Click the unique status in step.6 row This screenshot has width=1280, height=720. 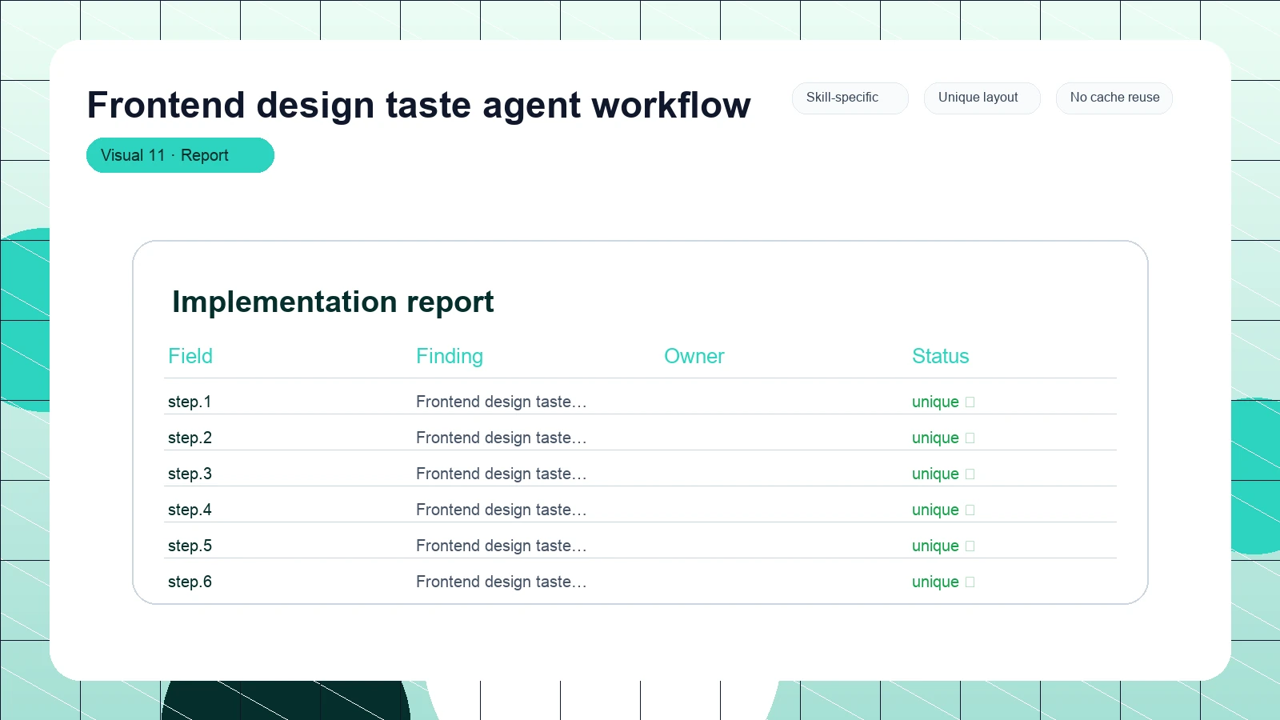click(935, 582)
